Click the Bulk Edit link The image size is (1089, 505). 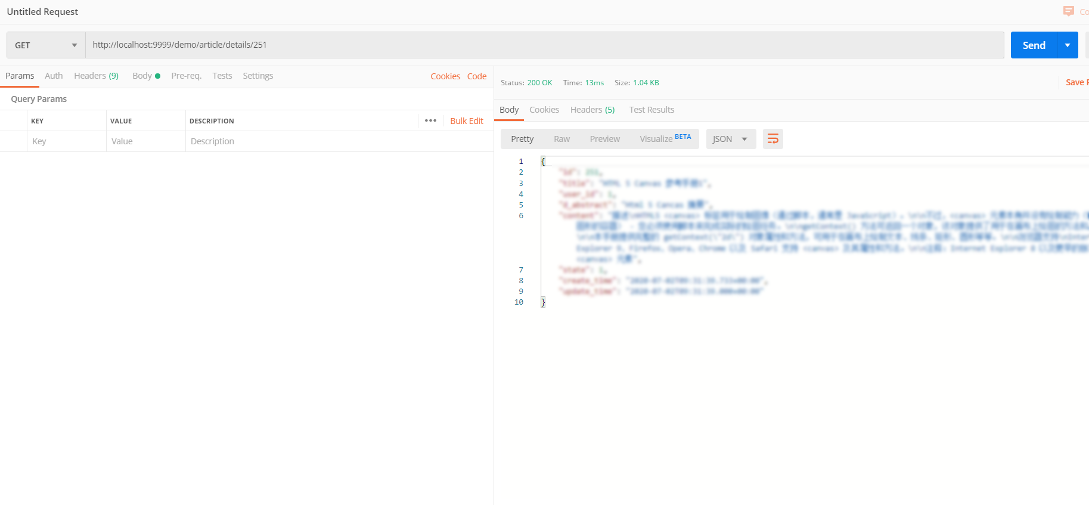tap(467, 121)
